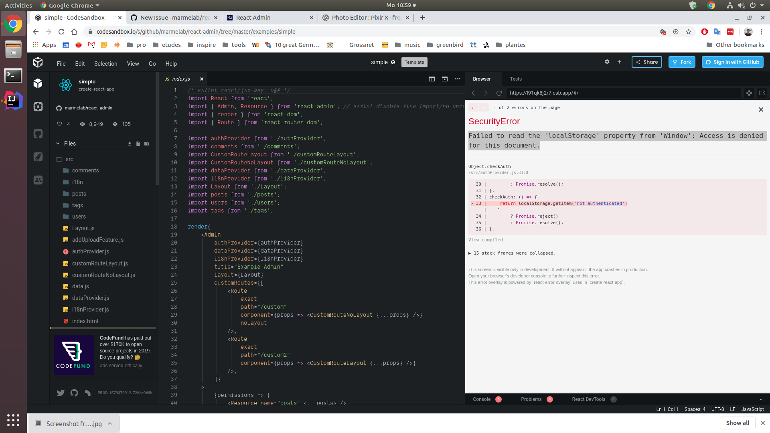This screenshot has width=770, height=433.
Task: Create a new folder using the Files panel icon
Action: click(x=147, y=144)
